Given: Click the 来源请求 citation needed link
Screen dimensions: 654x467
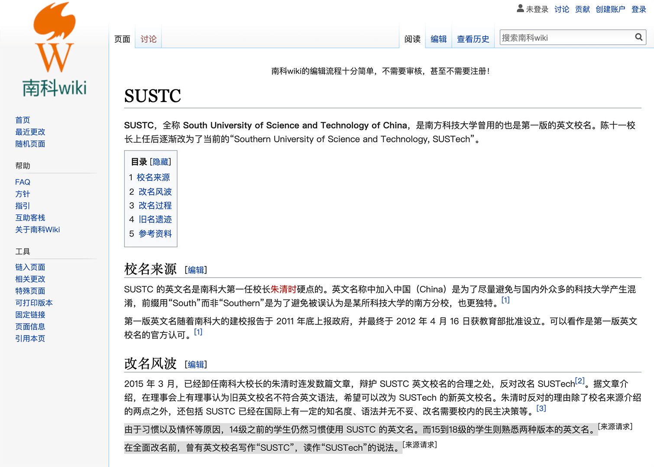Looking at the screenshot, I should pyautogui.click(x=615, y=426).
